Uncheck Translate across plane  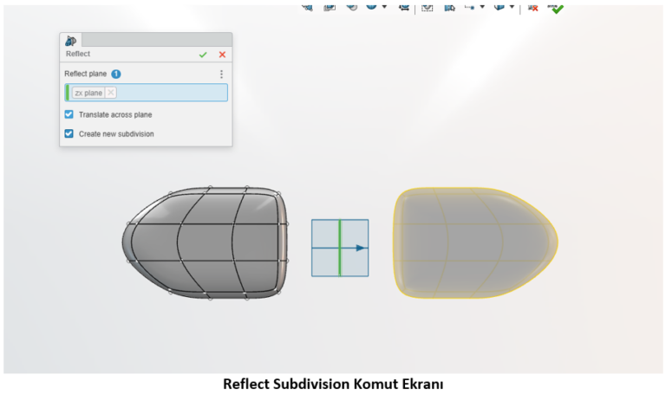tap(69, 114)
